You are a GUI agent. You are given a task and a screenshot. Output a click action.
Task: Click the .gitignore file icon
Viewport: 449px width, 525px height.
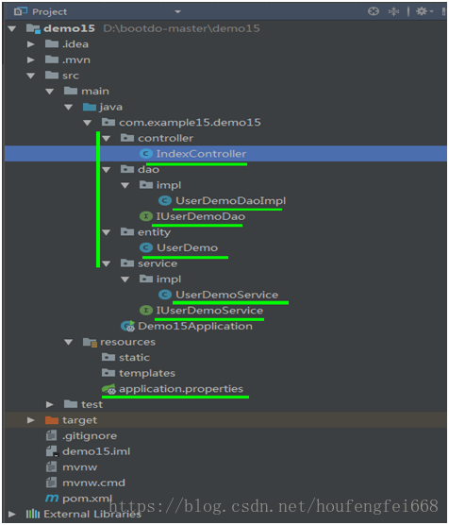click(x=52, y=435)
